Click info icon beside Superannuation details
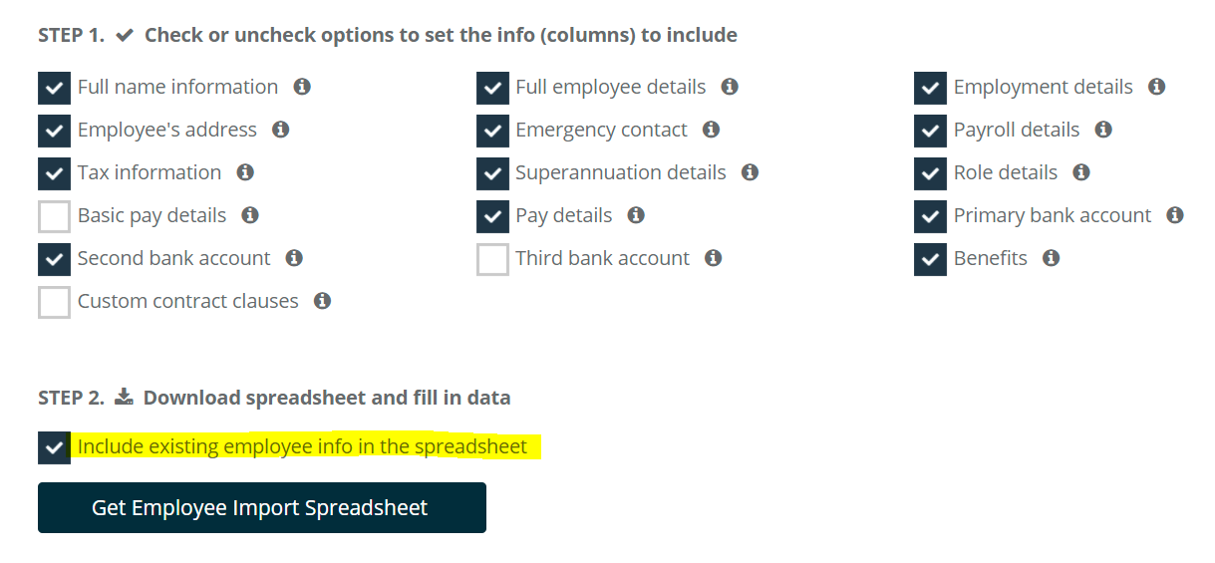 tap(751, 172)
